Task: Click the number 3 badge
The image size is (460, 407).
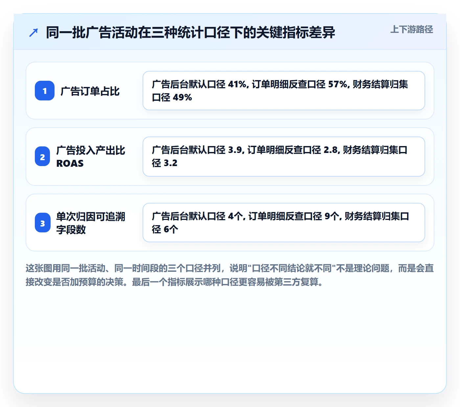Action: tap(42, 223)
